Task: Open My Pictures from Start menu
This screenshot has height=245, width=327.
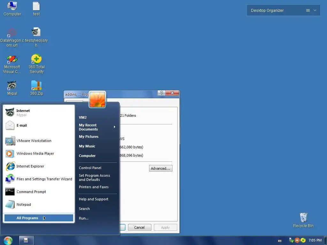Action: click(89, 137)
